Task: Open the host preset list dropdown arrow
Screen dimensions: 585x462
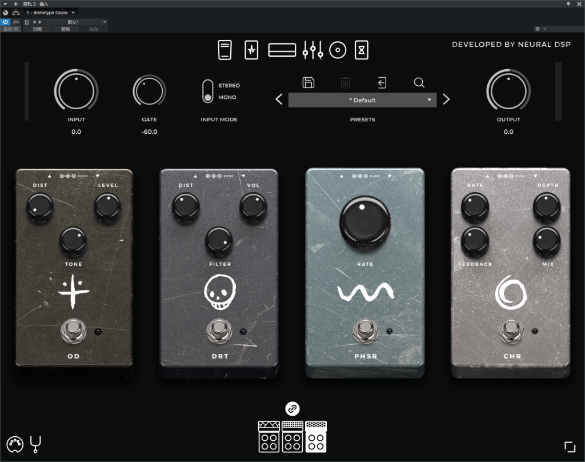Action: (x=105, y=22)
